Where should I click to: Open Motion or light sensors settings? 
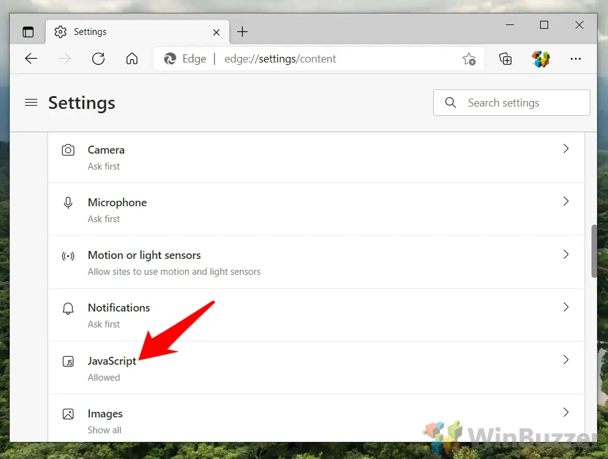click(x=144, y=255)
